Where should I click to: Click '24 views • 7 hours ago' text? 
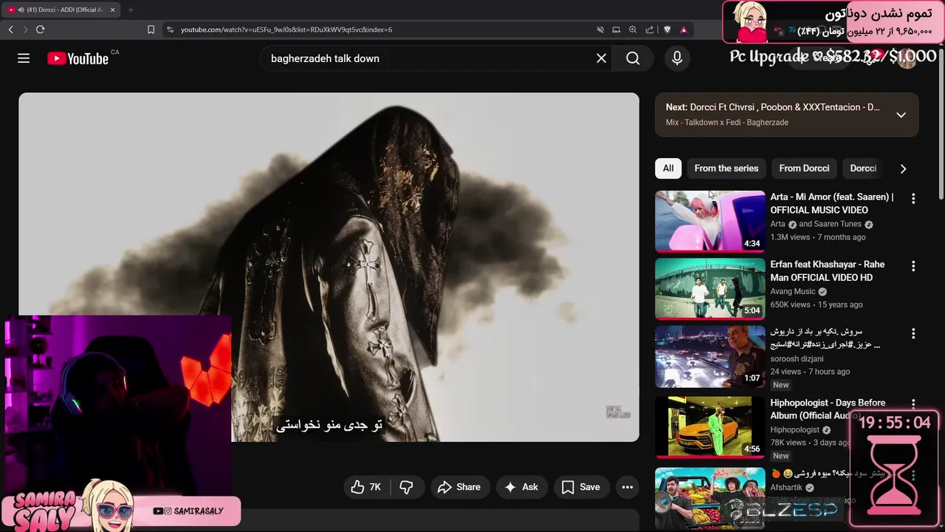point(810,372)
